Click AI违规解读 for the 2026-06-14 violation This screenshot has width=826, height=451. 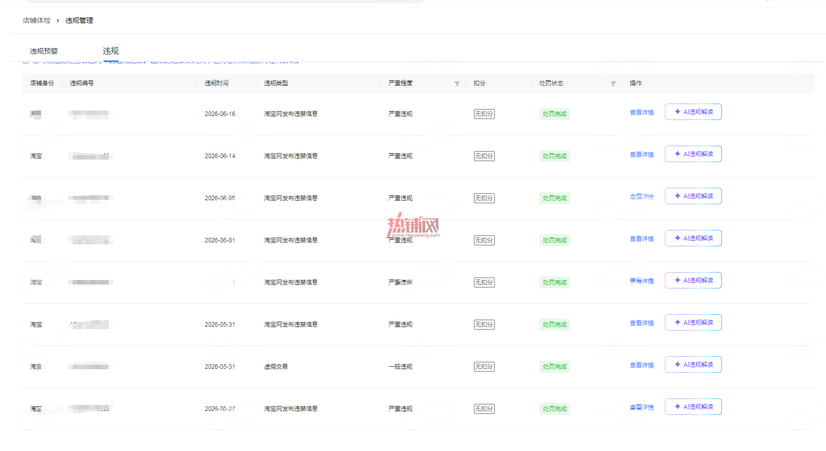click(693, 154)
